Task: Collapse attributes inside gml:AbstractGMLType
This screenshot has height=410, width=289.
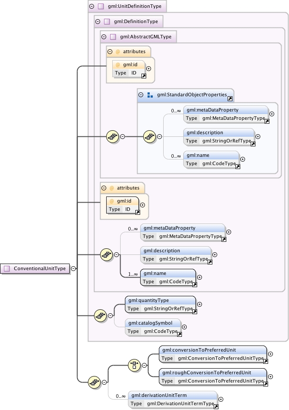Action: [x=110, y=51]
